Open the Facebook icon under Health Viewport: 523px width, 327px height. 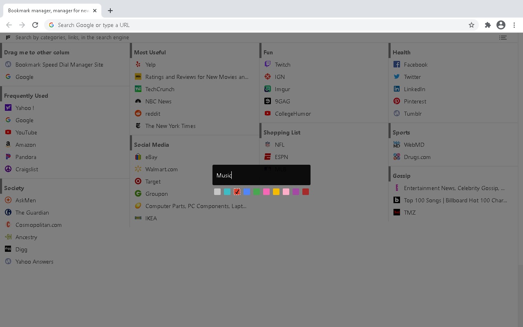397,65
